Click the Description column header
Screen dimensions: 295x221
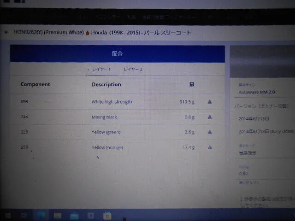(106, 84)
